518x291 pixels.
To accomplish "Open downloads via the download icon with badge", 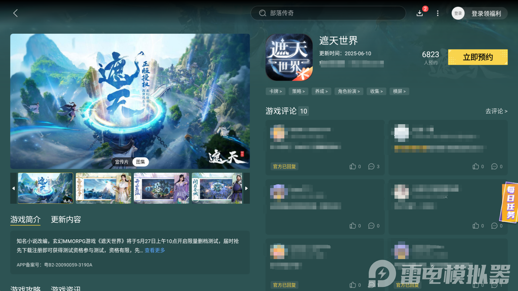I will point(420,13).
